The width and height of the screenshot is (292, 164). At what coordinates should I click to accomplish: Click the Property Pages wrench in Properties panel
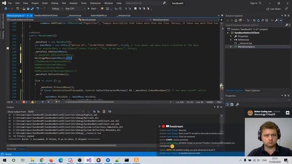tap(237, 104)
